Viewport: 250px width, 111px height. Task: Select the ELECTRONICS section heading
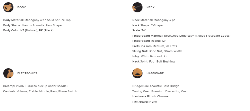(27, 74)
